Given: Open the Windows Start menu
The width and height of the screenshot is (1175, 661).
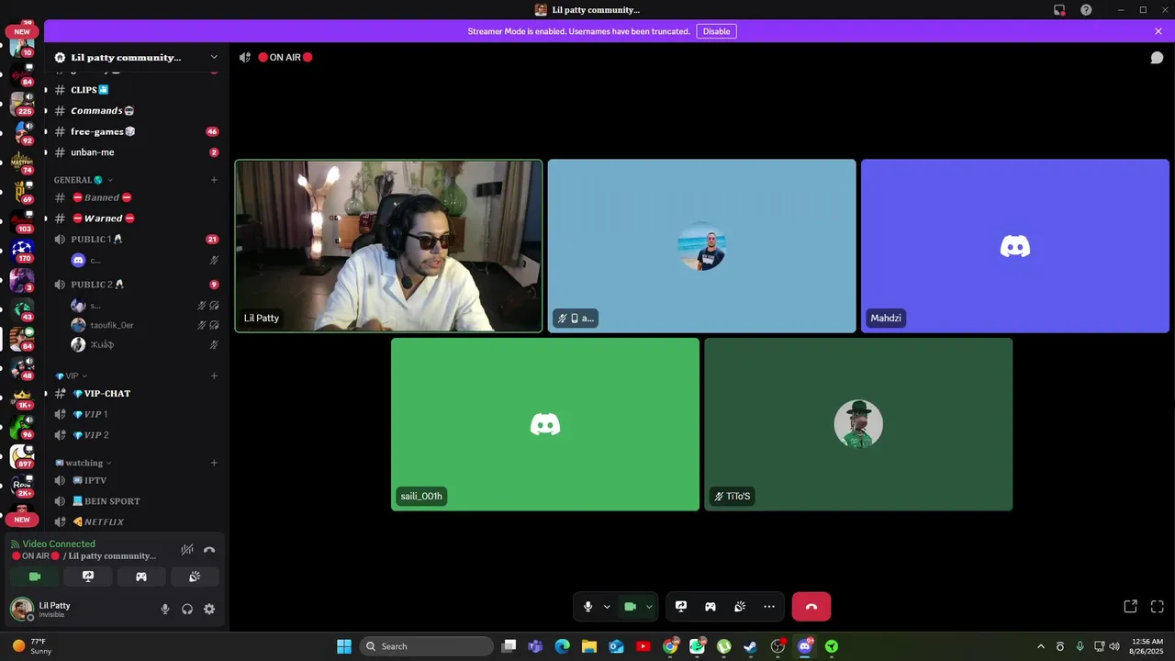Looking at the screenshot, I should (x=344, y=646).
